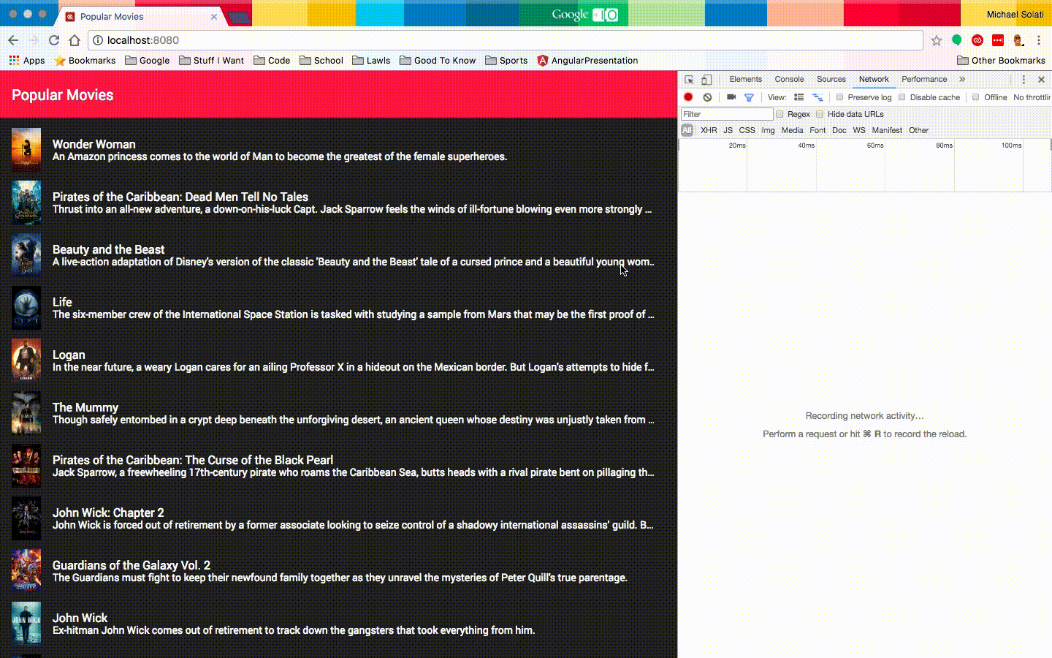
Task: Open the Chrome three-dot main menu
Action: tap(1039, 40)
